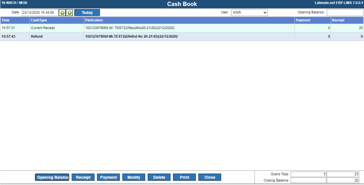This screenshot has height=185, width=364.
Task: Add a new Receipt entry
Action: tap(83, 177)
